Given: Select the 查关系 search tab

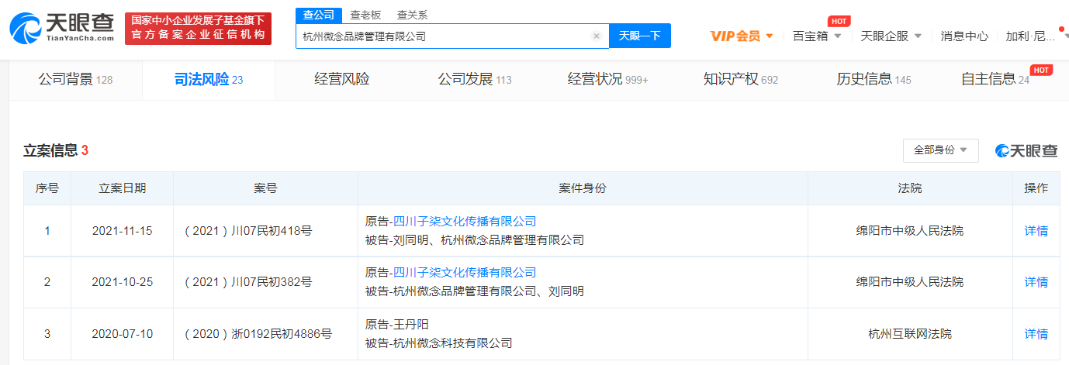Looking at the screenshot, I should point(412,15).
